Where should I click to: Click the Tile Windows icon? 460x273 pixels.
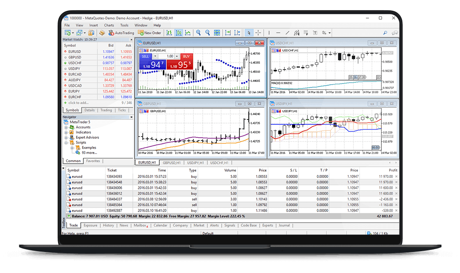click(217, 33)
